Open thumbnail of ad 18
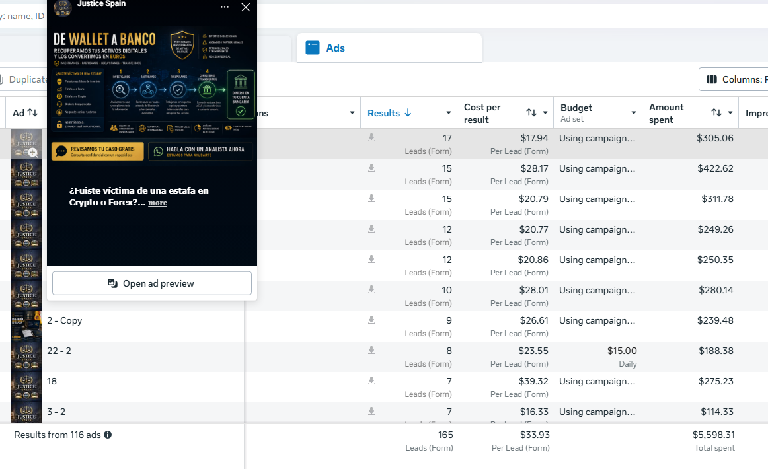 click(26, 386)
